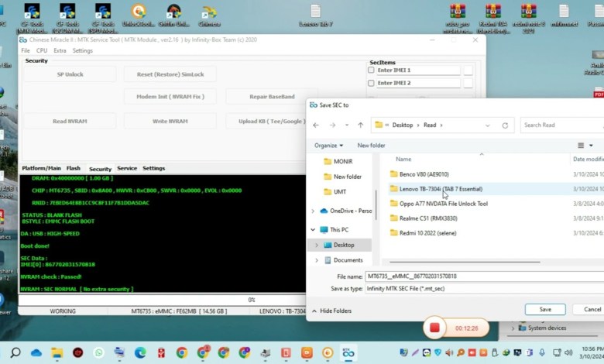This screenshot has height=364, width=604.
Task: Click WhatsApp icon in the taskbar
Action: [x=98, y=353]
